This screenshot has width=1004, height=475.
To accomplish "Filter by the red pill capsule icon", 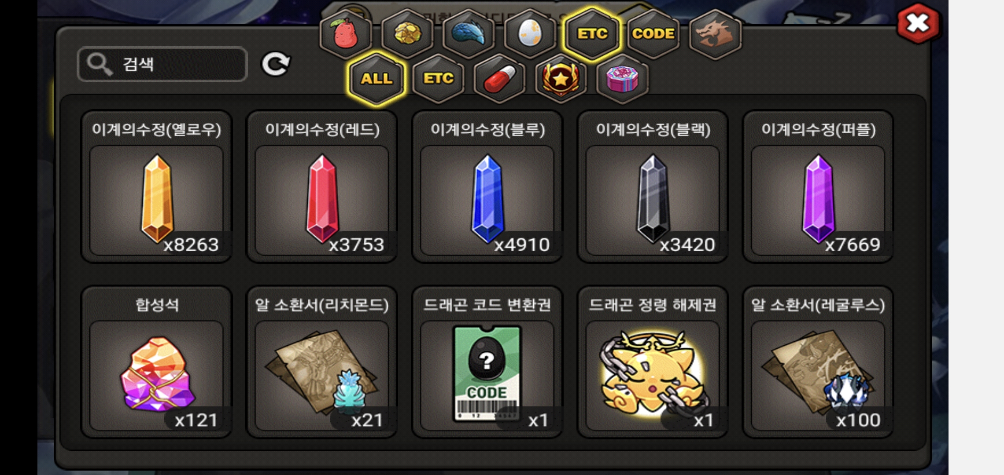I will (499, 79).
